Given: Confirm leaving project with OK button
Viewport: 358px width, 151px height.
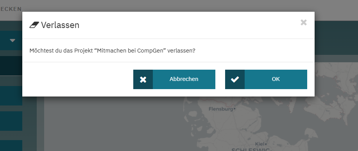Looking at the screenshot, I should pyautogui.click(x=266, y=79).
